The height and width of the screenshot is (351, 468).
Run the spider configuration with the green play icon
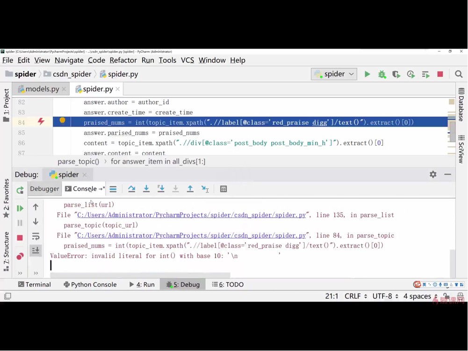[367, 74]
